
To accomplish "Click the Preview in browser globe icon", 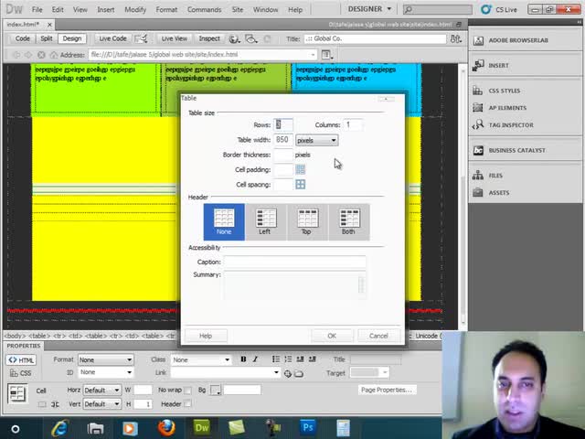I will 234,38.
